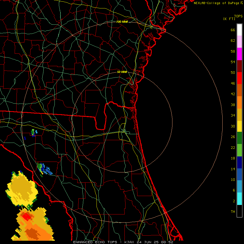
Task: Click the 26 value on the scale
Action: pyautogui.click(x=233, y=137)
